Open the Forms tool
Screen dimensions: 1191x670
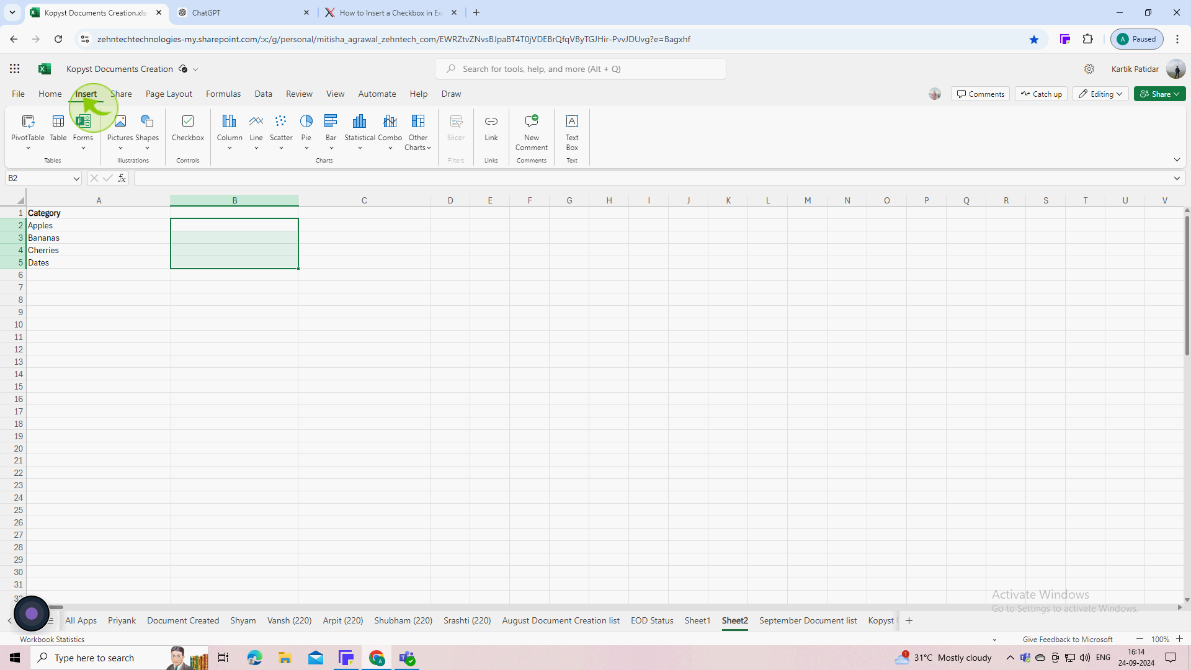click(83, 132)
